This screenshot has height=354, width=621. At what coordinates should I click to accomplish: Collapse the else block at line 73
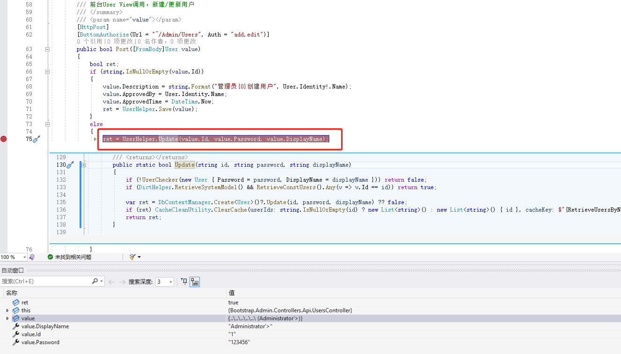(47, 124)
